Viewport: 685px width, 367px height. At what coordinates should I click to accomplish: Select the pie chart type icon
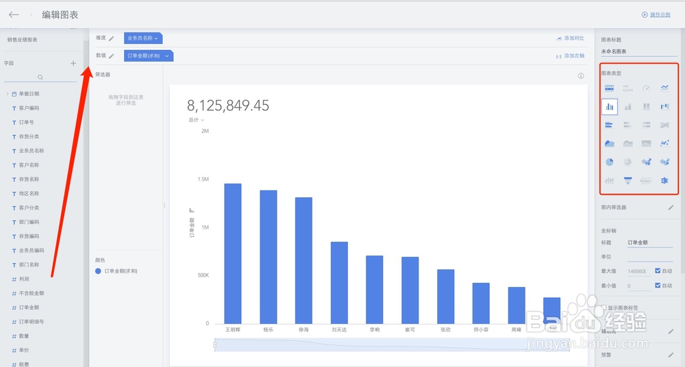coord(609,162)
